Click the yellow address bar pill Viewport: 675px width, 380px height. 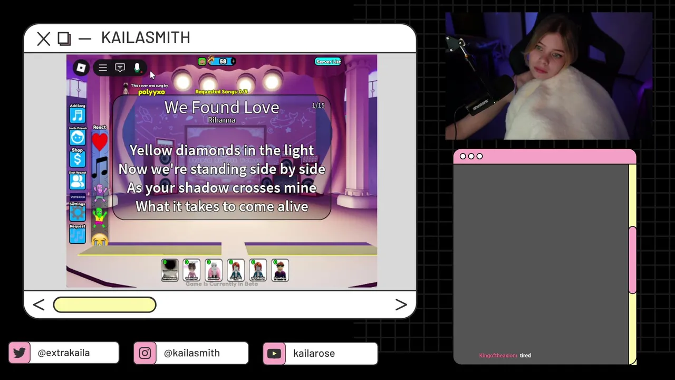click(104, 305)
